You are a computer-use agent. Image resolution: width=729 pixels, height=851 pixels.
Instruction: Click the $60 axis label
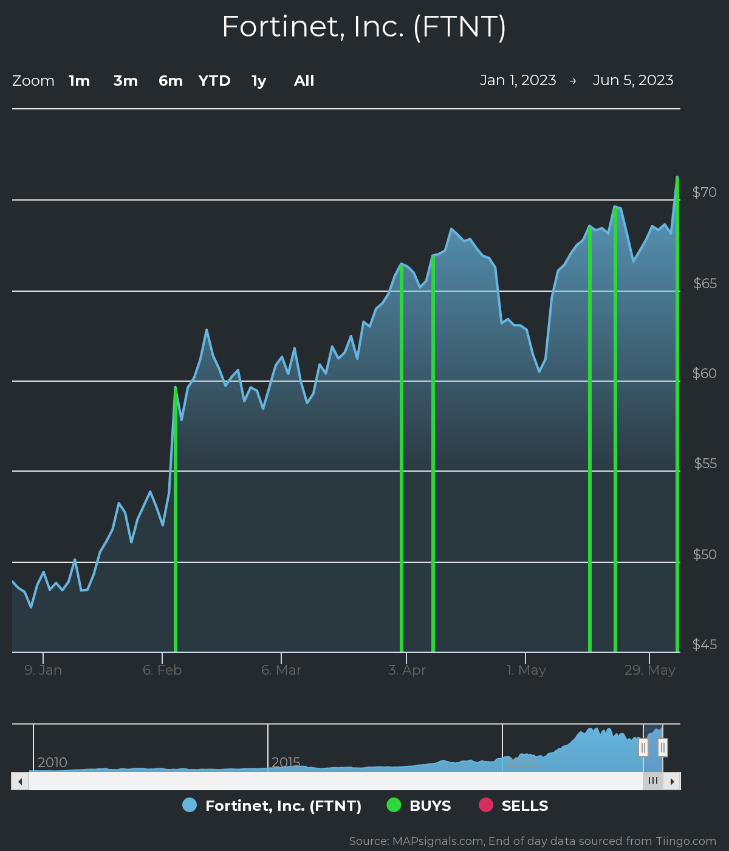point(705,373)
